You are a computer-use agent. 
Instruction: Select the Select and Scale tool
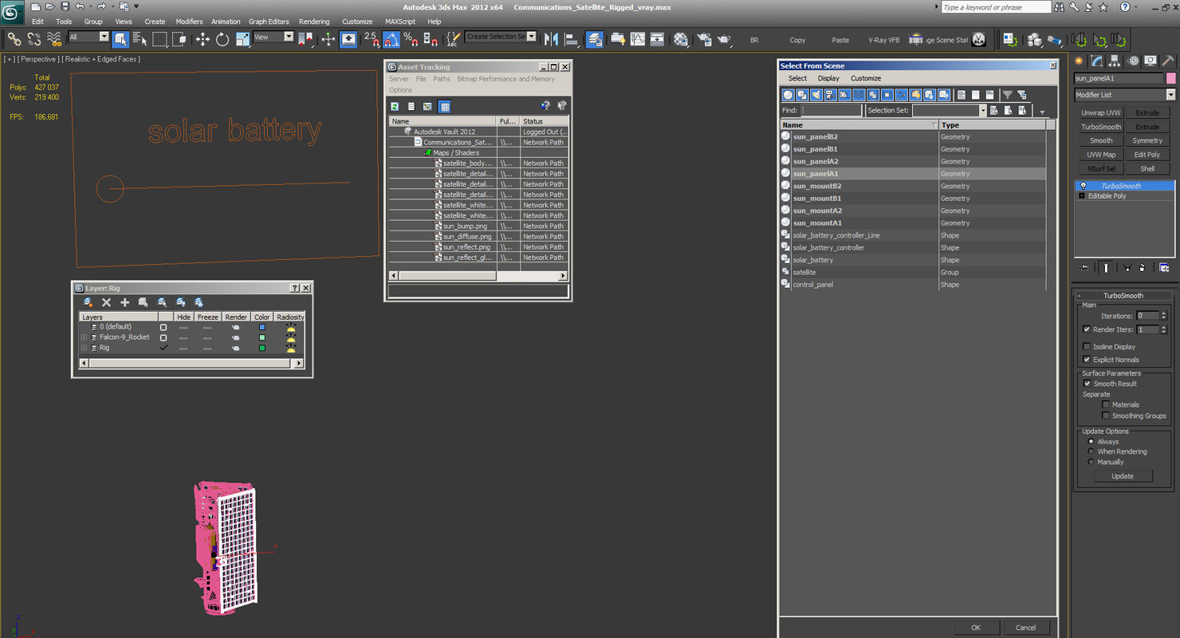(242, 39)
